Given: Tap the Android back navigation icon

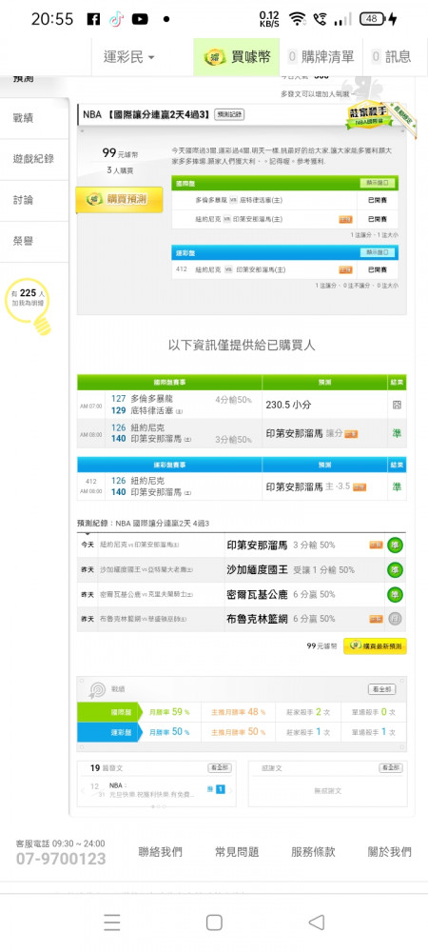Looking at the screenshot, I should click(x=316, y=922).
